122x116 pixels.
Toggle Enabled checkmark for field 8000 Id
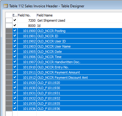pyautogui.click(x=15, y=25)
